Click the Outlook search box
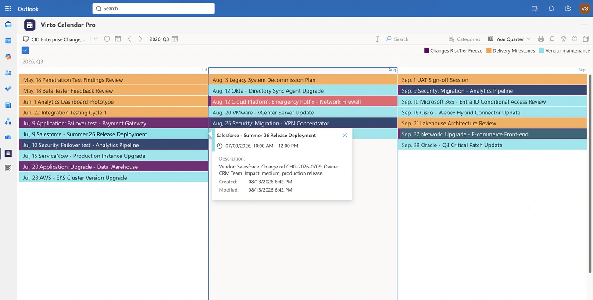Image resolution: width=593 pixels, height=300 pixels. [154, 8]
